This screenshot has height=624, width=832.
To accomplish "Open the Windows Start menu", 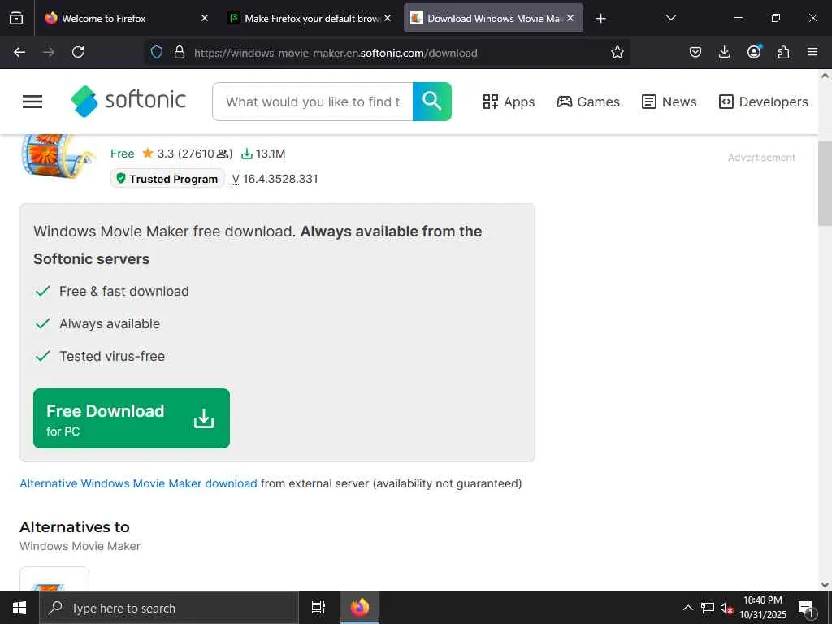I will pyautogui.click(x=19, y=608).
